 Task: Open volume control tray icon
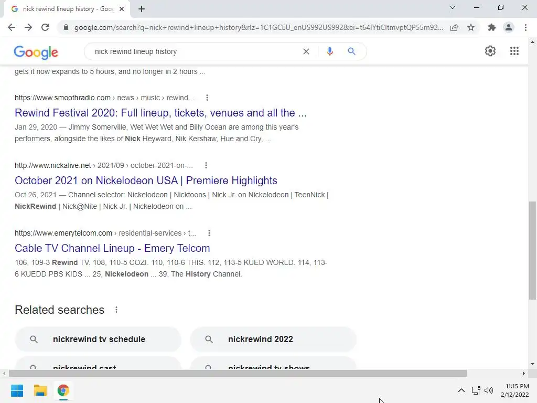(489, 390)
